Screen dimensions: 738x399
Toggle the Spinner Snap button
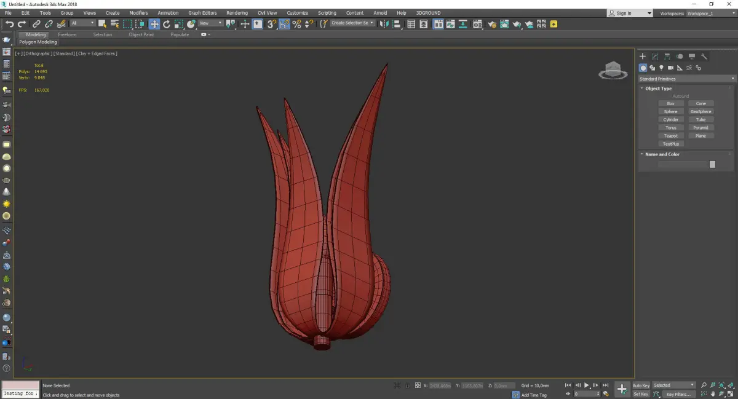tap(309, 24)
